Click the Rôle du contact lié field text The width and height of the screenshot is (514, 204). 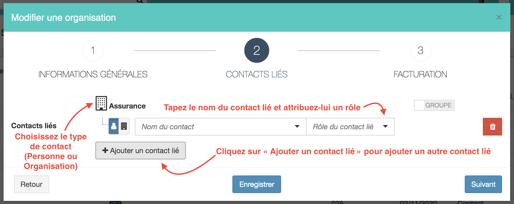click(x=343, y=127)
